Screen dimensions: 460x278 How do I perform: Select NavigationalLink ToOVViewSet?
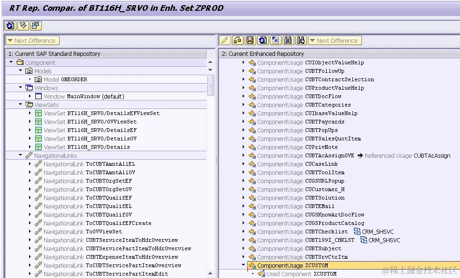point(83,232)
